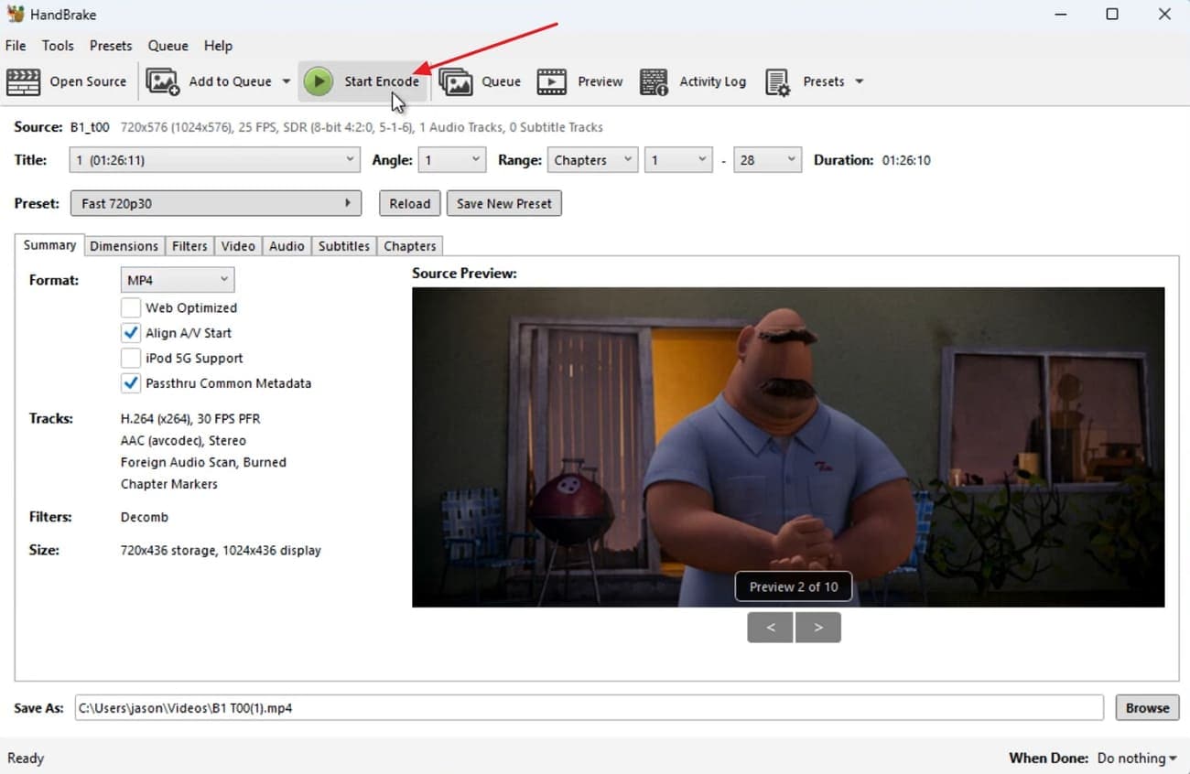The image size is (1190, 774).
Task: Expand the When Done dropdown
Action: point(1135,758)
